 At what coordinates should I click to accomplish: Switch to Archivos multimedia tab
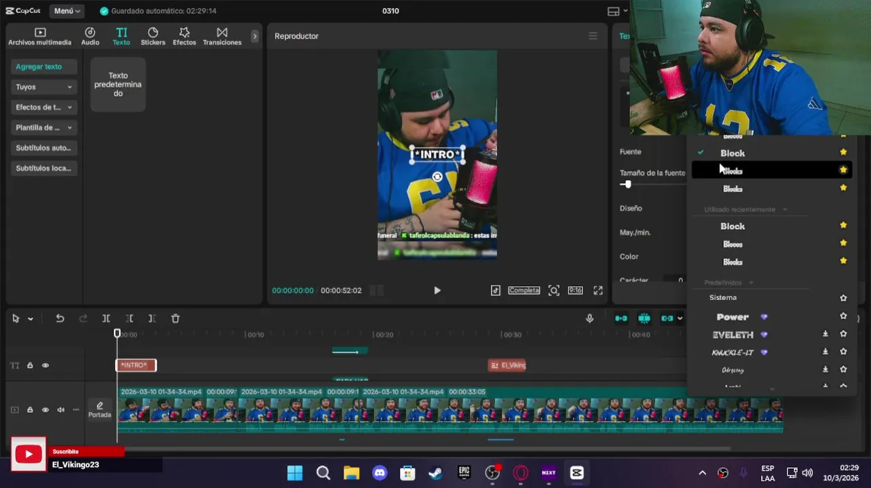point(39,37)
